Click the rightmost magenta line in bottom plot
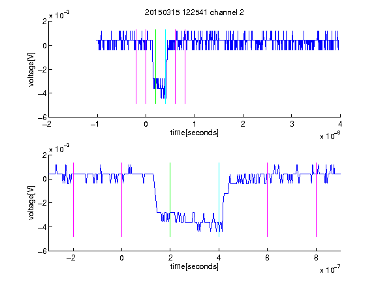 [316, 200]
